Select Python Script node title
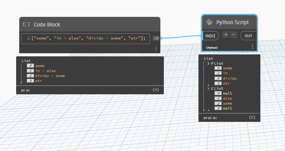The image size is (285, 151). click(x=232, y=23)
